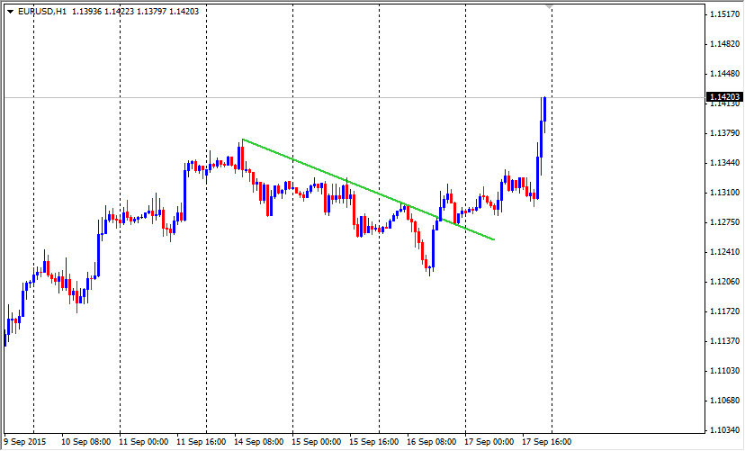
Task: Click the 9 Sep 2015 date label
Action: (25, 441)
